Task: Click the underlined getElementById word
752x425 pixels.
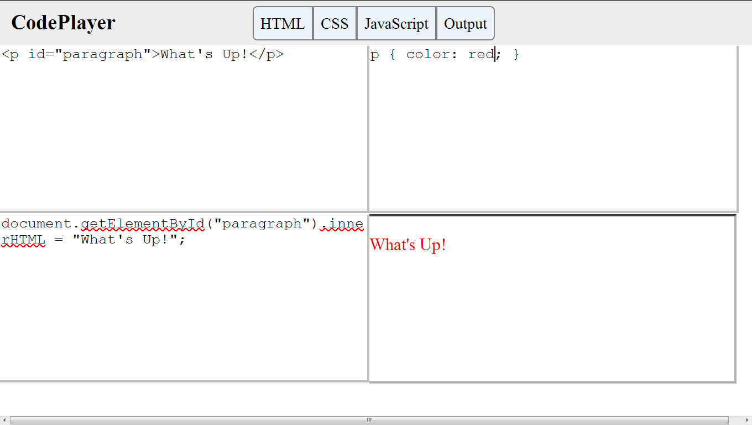Action: 143,224
